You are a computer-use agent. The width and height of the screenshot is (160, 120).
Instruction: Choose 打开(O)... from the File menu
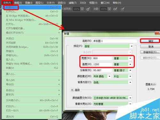pyautogui.click(x=32, y=12)
